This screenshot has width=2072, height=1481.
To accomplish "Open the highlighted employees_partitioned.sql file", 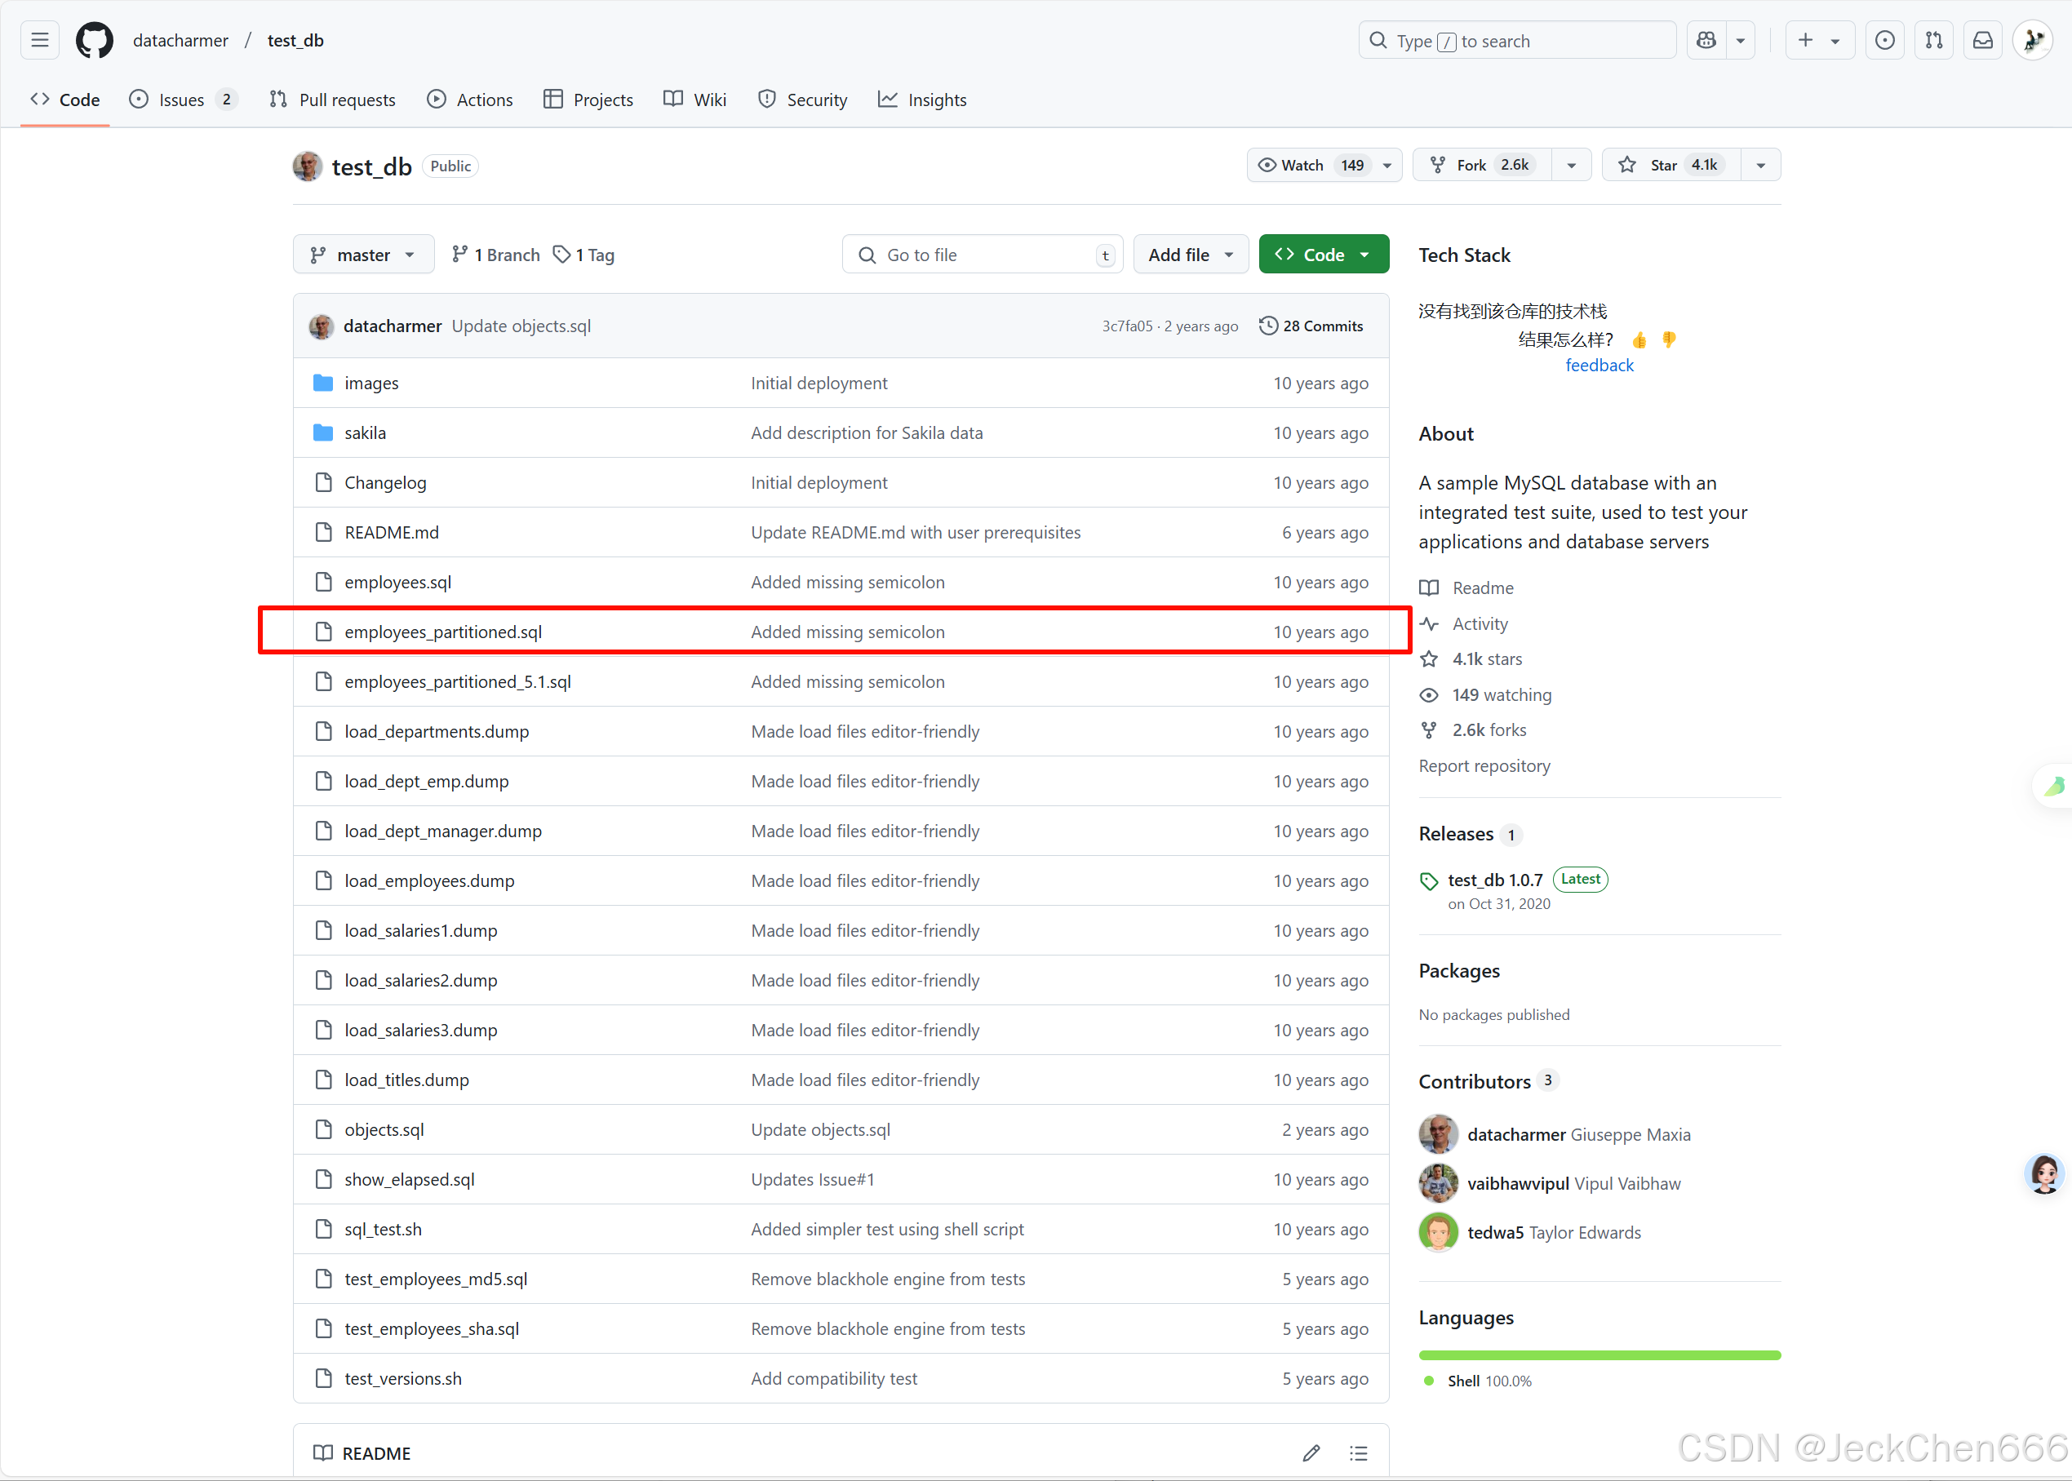I will pyautogui.click(x=443, y=631).
